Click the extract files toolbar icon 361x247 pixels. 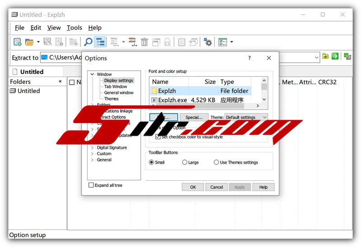[x=114, y=42]
